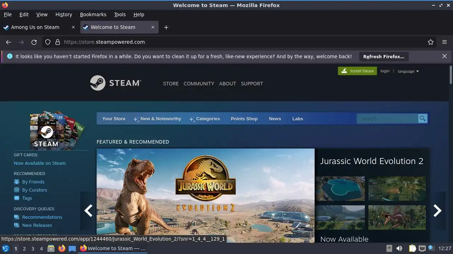Bookmark this page with the star icon
The height and width of the screenshot is (254, 453).
(431, 42)
